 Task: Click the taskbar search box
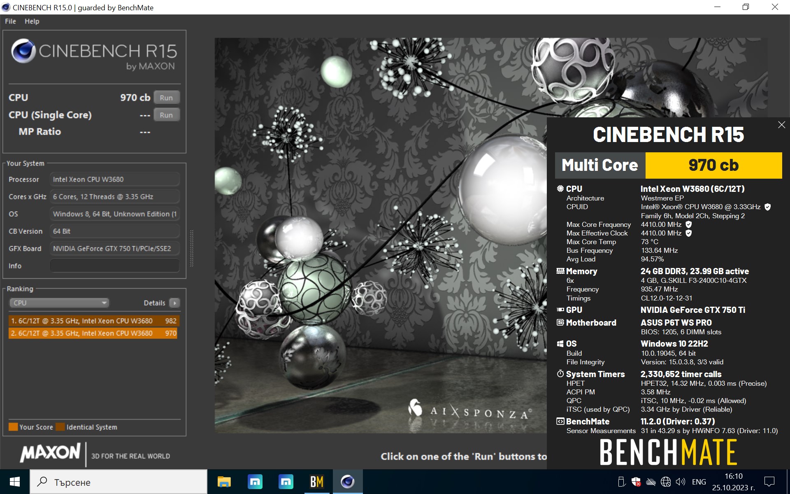(x=118, y=482)
